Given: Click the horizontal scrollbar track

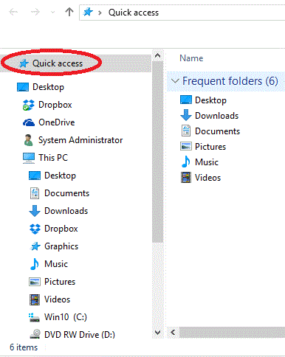Looking at the screenshot, I should 232,333.
